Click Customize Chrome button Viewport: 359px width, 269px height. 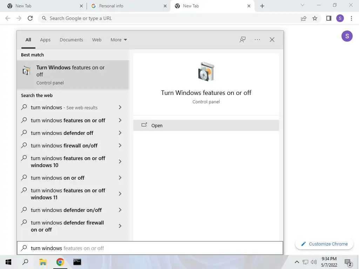[x=324, y=244]
